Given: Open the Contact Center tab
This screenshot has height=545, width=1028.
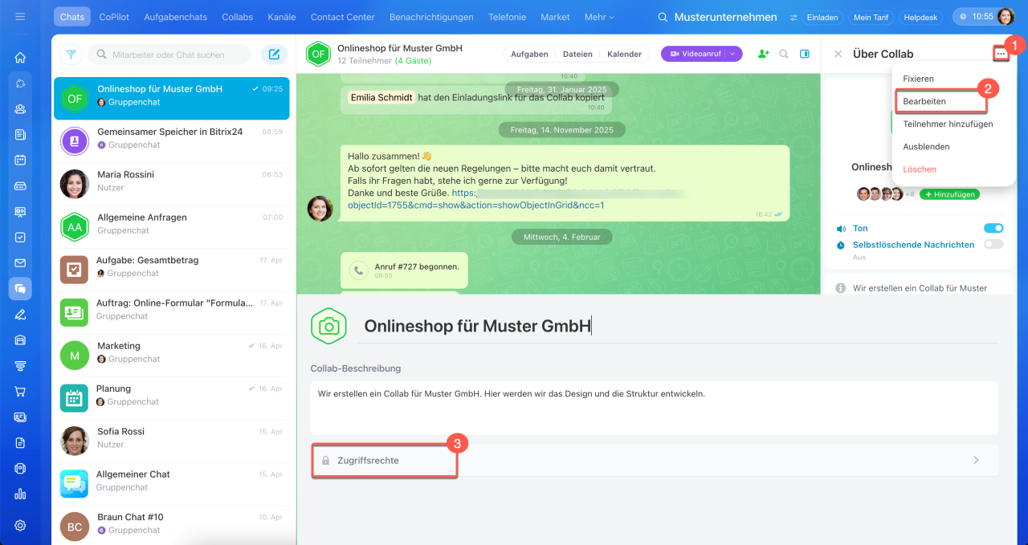Looking at the screenshot, I should click(342, 17).
